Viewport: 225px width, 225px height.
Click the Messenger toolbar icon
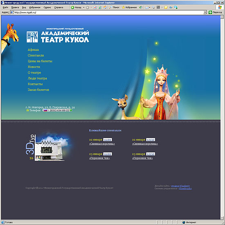pyautogui.click(x=175, y=7)
